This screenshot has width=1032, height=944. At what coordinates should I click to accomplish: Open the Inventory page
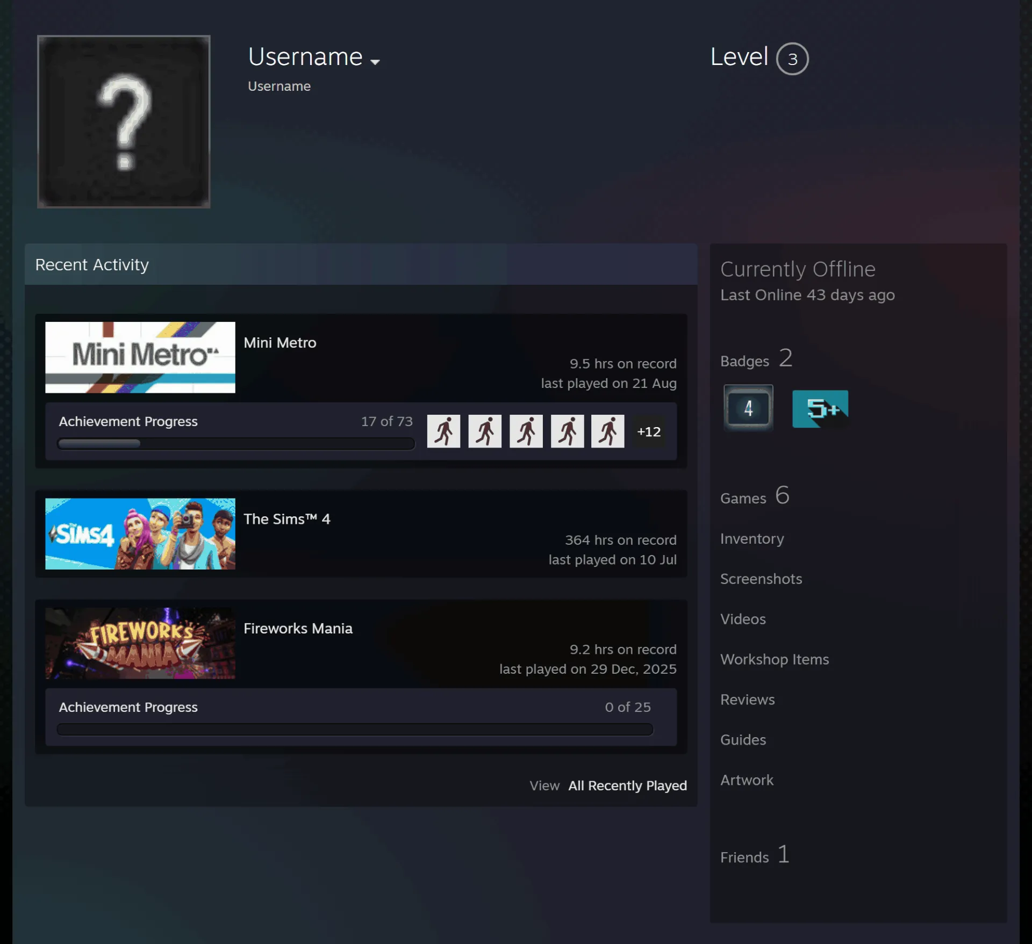(752, 538)
